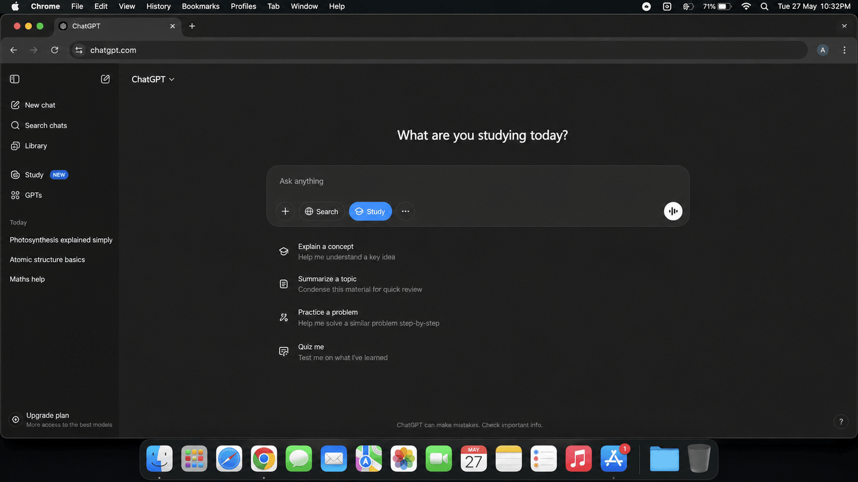Open Chrome's three-dot menu
The height and width of the screenshot is (482, 858).
(x=844, y=50)
